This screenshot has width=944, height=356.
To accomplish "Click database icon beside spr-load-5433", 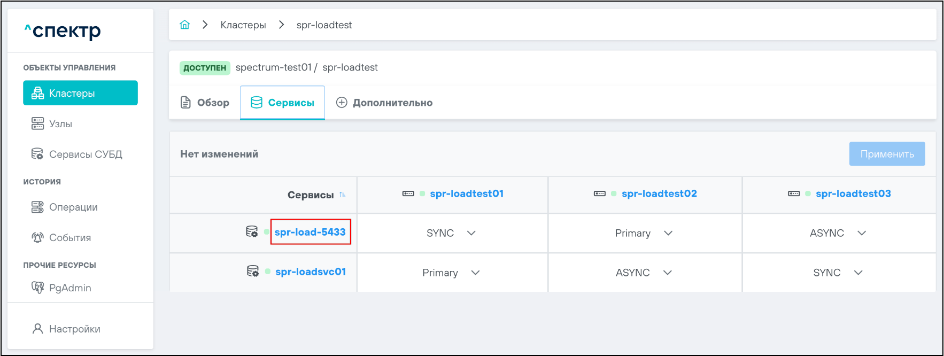I will tap(252, 231).
